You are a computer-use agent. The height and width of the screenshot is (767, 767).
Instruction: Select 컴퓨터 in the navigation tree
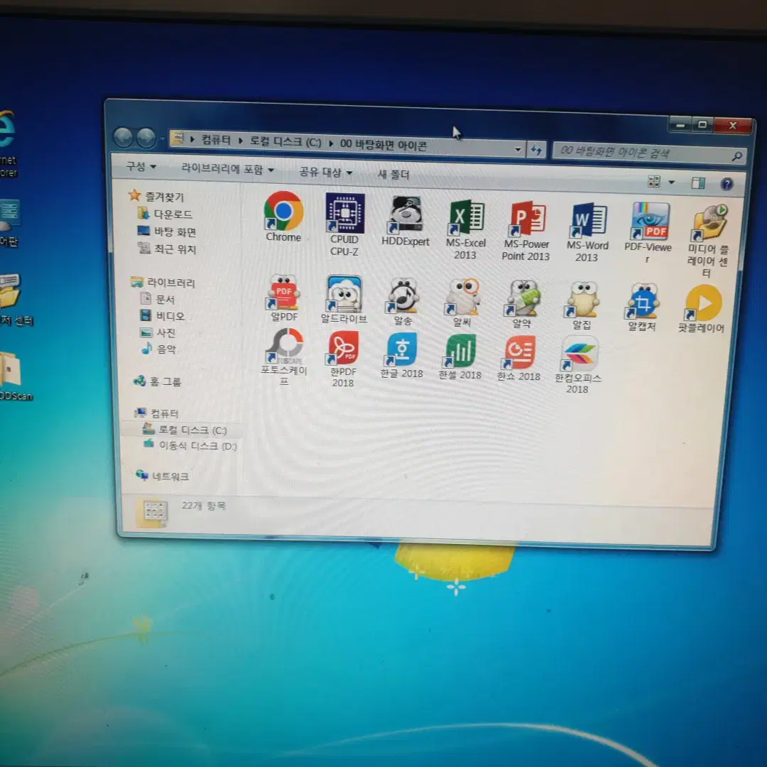(x=165, y=413)
